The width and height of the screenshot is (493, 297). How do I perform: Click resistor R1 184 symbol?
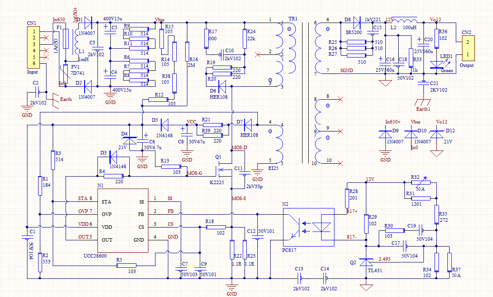point(40,186)
